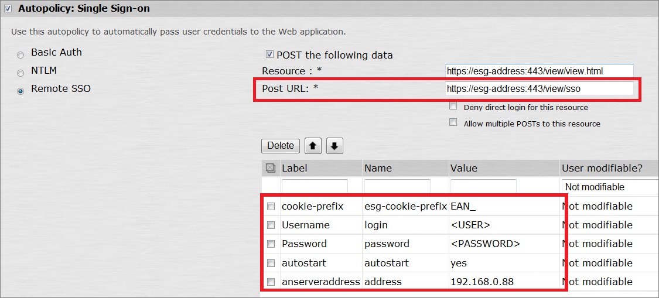Select the Username row checkbox

pos(271,225)
